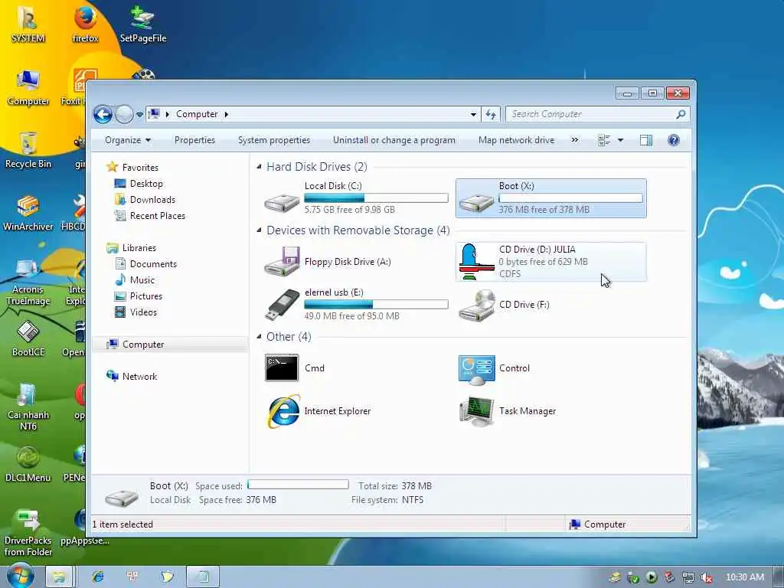Click Uninstall or change a program
The image size is (784, 588).
pos(394,141)
